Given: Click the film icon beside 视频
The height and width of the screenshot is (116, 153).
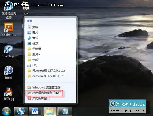Looking at the screenshot, I should 29,43.
